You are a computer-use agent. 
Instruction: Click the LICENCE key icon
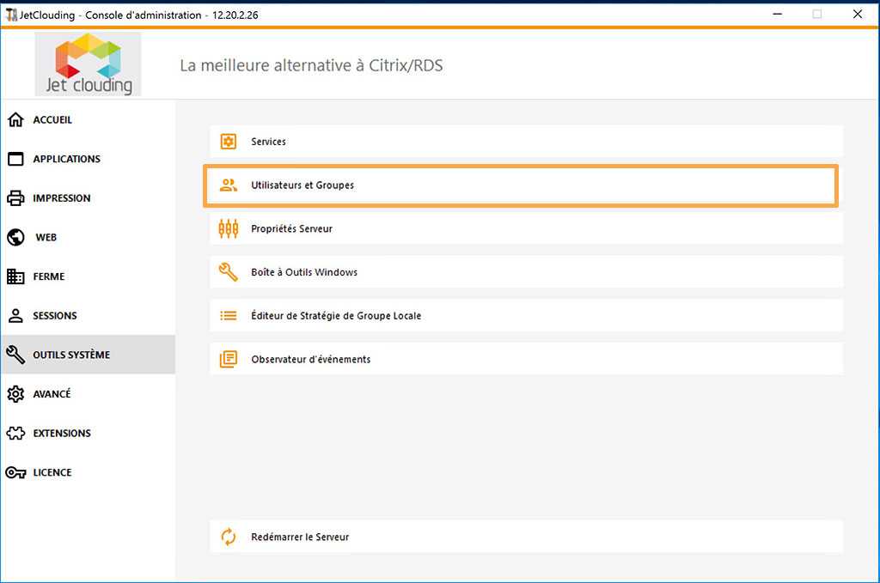point(15,471)
